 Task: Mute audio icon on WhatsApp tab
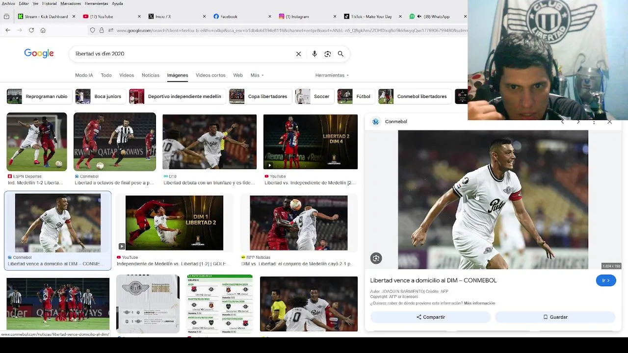pos(419,16)
